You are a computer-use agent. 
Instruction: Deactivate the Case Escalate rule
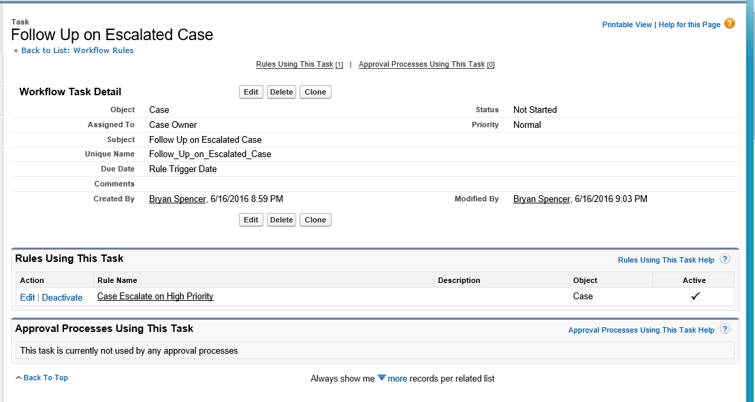62,298
